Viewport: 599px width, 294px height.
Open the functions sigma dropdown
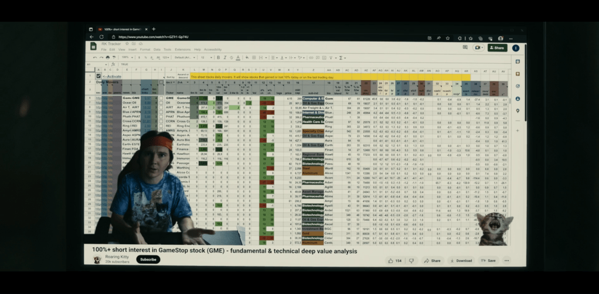(342, 58)
